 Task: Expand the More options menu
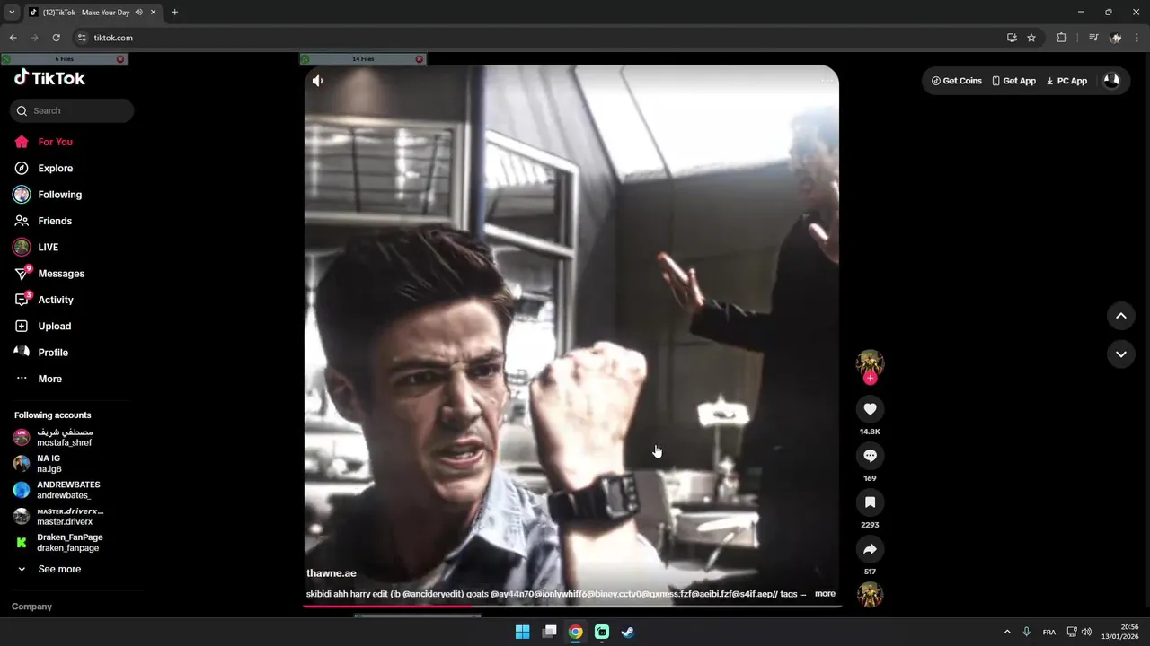pos(39,379)
